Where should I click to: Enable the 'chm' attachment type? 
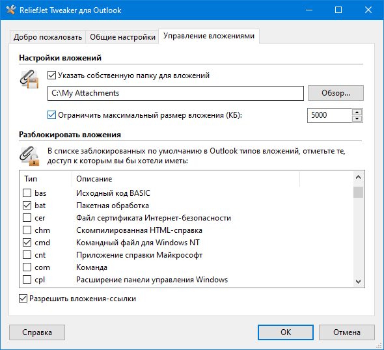pos(27,230)
